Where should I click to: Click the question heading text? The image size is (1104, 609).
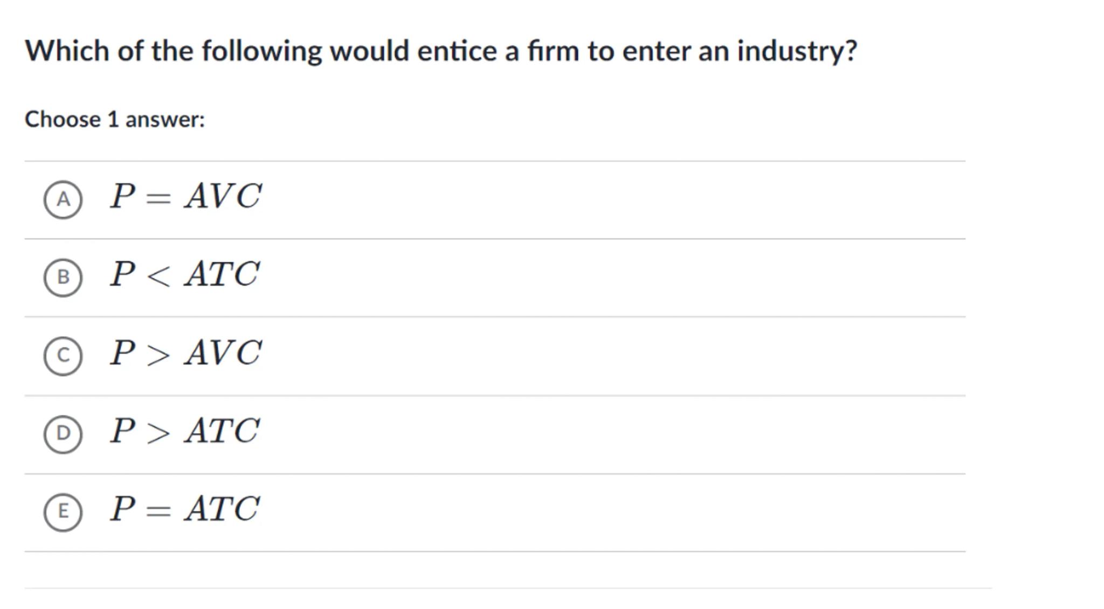point(440,52)
